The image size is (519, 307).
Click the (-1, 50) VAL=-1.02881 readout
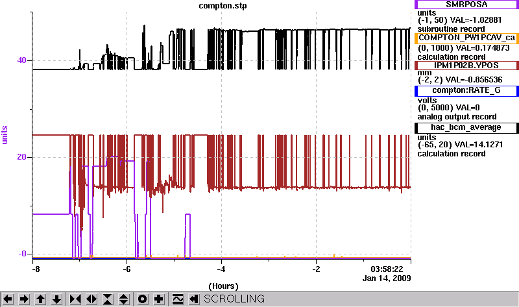[x=460, y=20]
